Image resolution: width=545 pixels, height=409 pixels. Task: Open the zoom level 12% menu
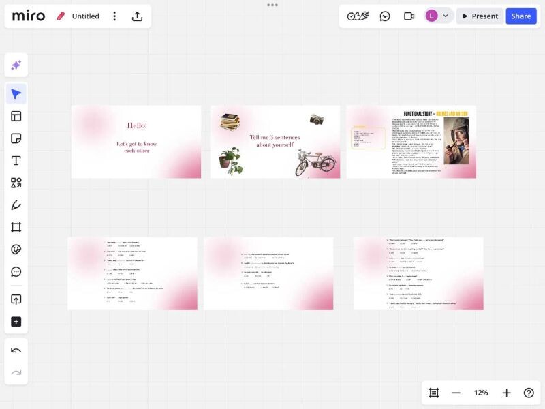click(x=481, y=393)
